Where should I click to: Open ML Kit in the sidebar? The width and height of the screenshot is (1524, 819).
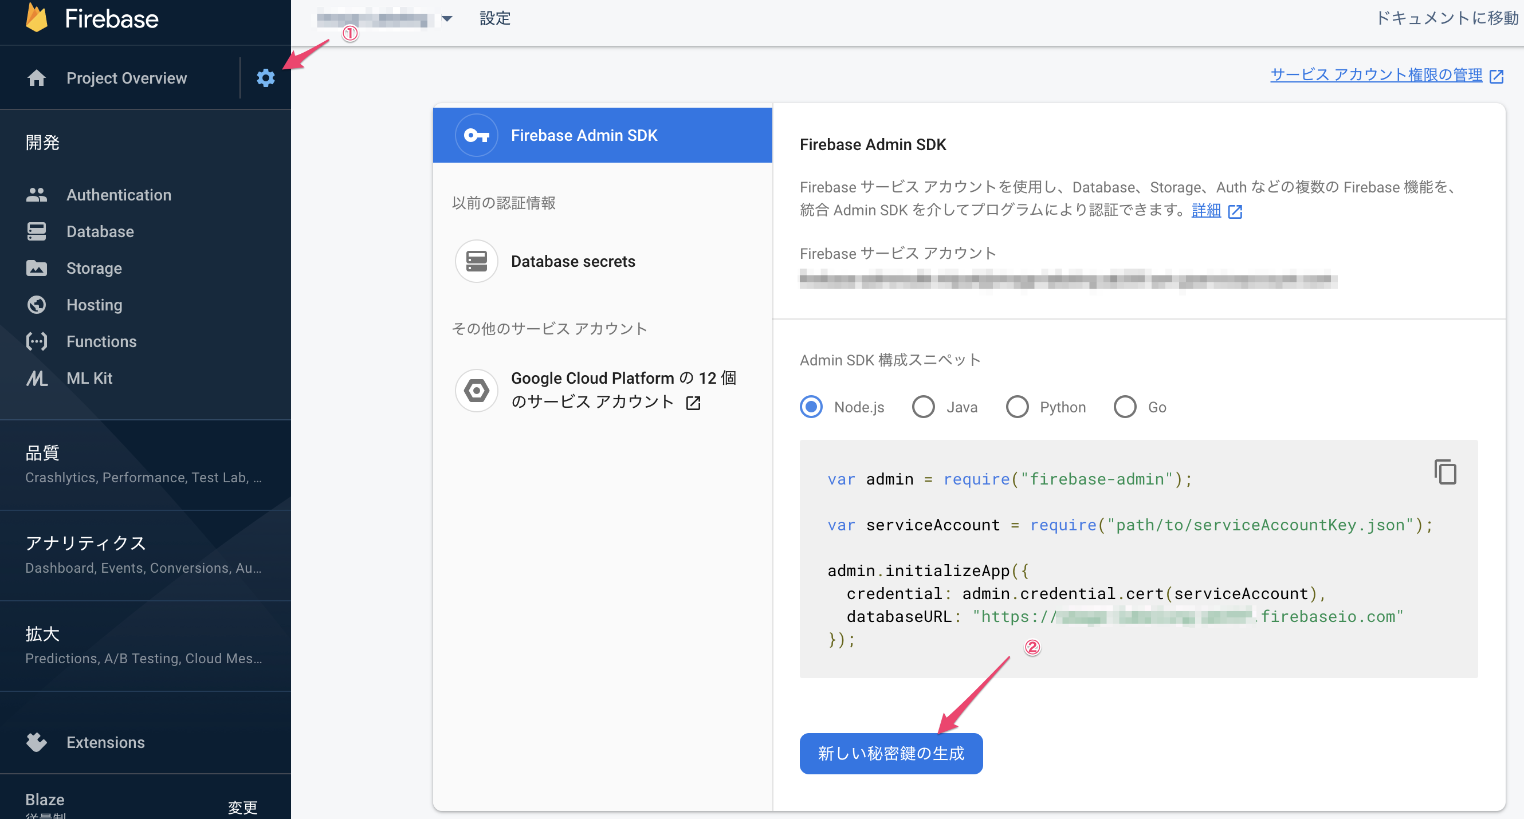(89, 378)
